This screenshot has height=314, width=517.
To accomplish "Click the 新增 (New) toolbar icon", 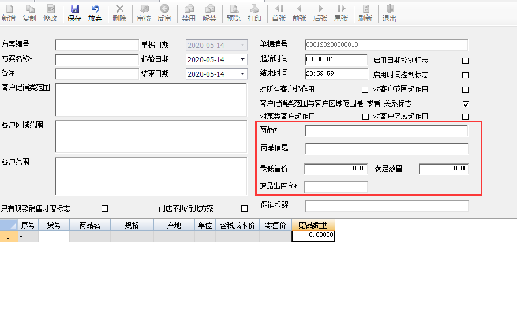I will click(x=9, y=13).
